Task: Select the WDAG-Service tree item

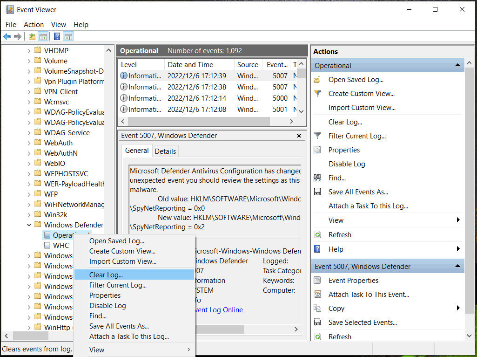Action: point(67,133)
